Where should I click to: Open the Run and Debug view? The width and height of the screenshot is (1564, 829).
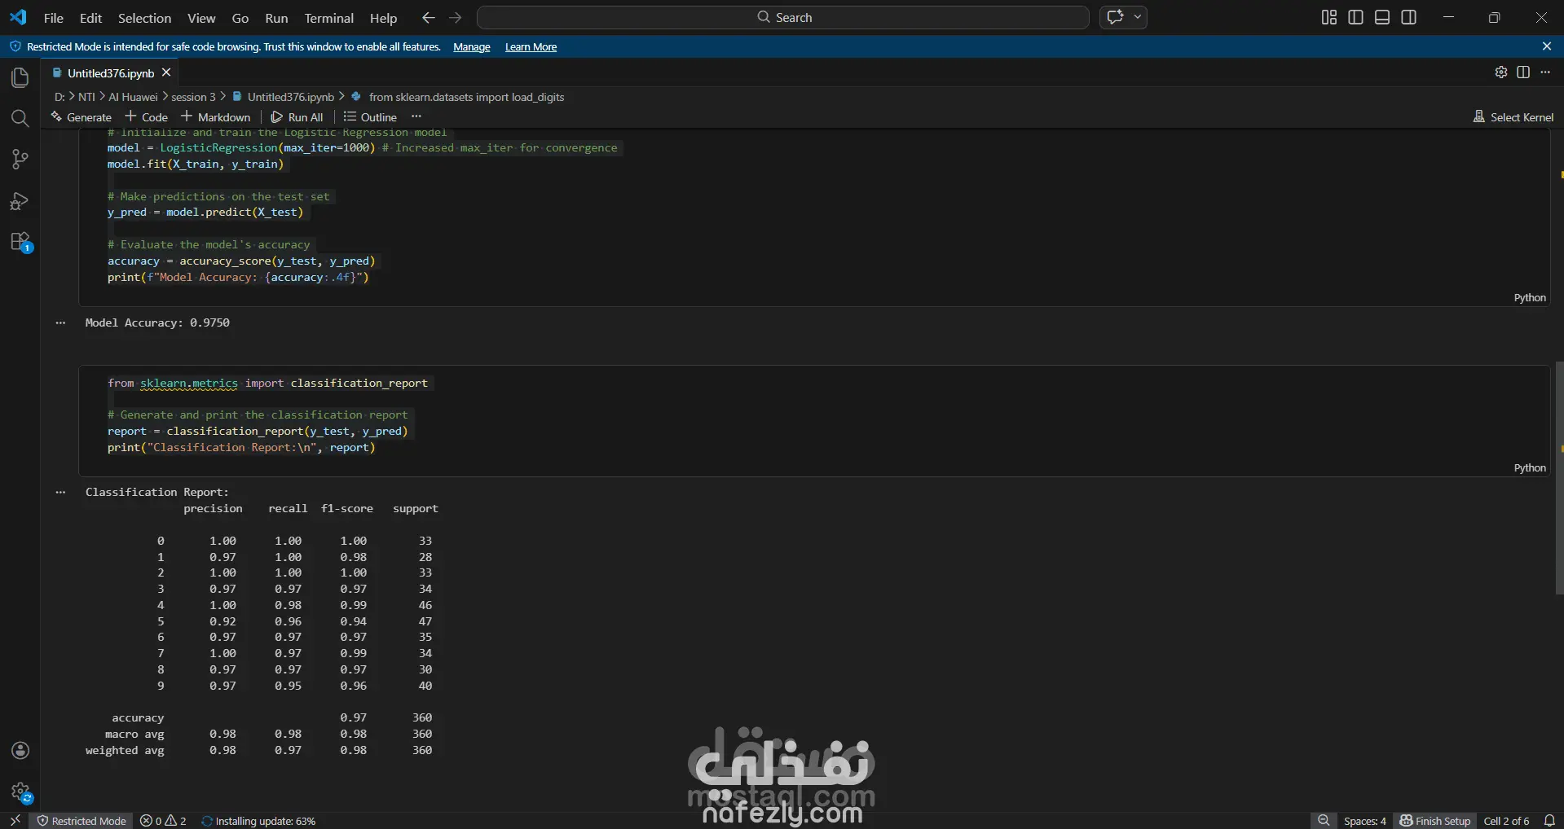tap(20, 201)
